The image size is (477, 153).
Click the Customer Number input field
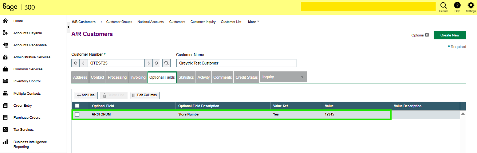(x=116, y=63)
